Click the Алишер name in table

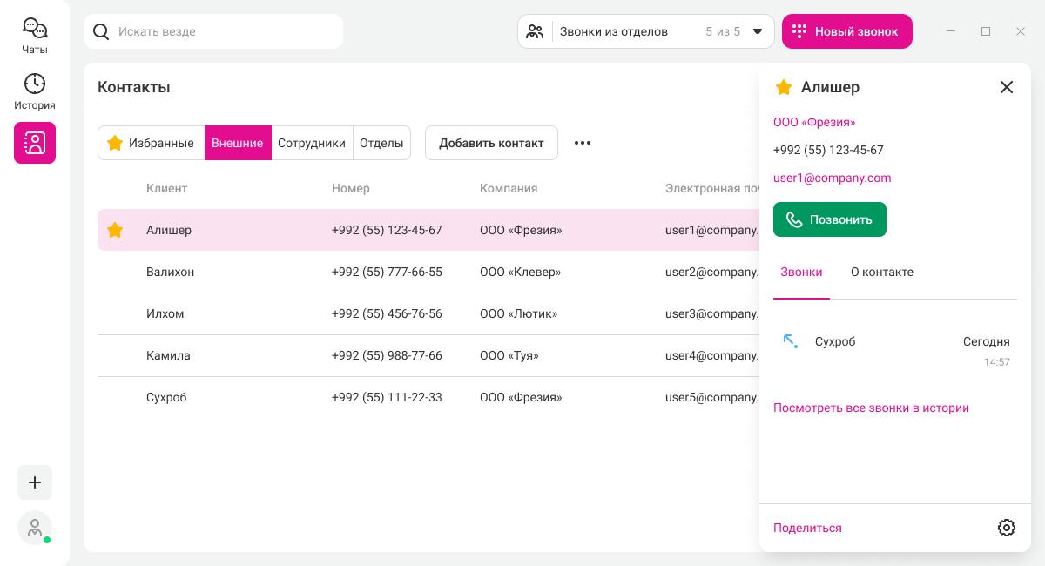(x=169, y=230)
